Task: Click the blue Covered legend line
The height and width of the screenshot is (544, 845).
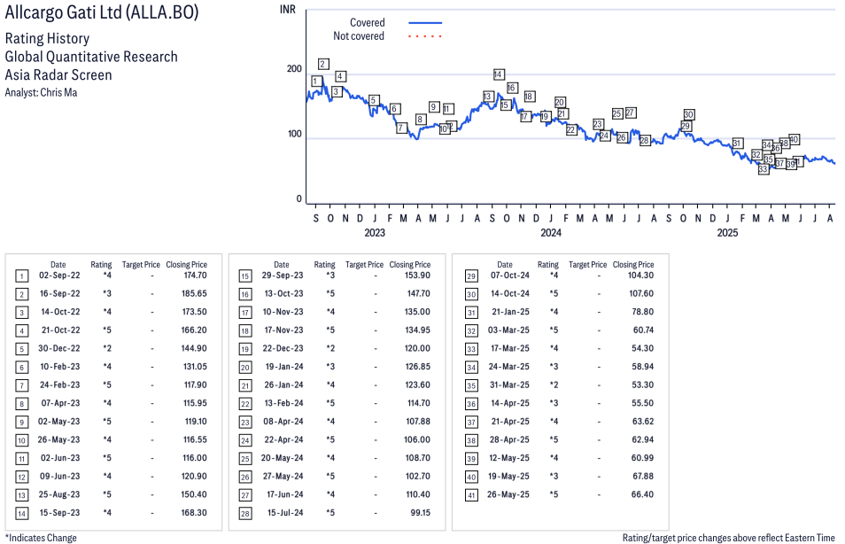Action: coord(425,23)
